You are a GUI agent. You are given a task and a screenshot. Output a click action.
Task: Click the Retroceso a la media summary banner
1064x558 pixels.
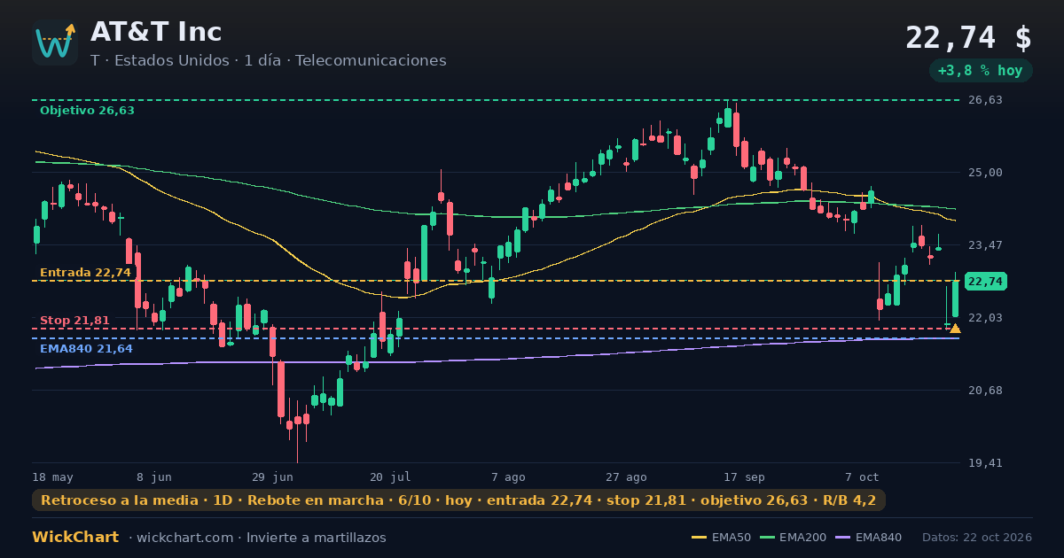(458, 500)
